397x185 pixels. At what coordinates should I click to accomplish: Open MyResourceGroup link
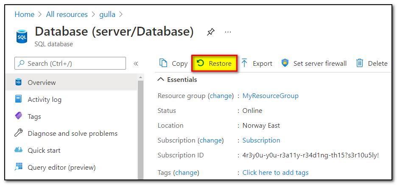pyautogui.click(x=271, y=96)
